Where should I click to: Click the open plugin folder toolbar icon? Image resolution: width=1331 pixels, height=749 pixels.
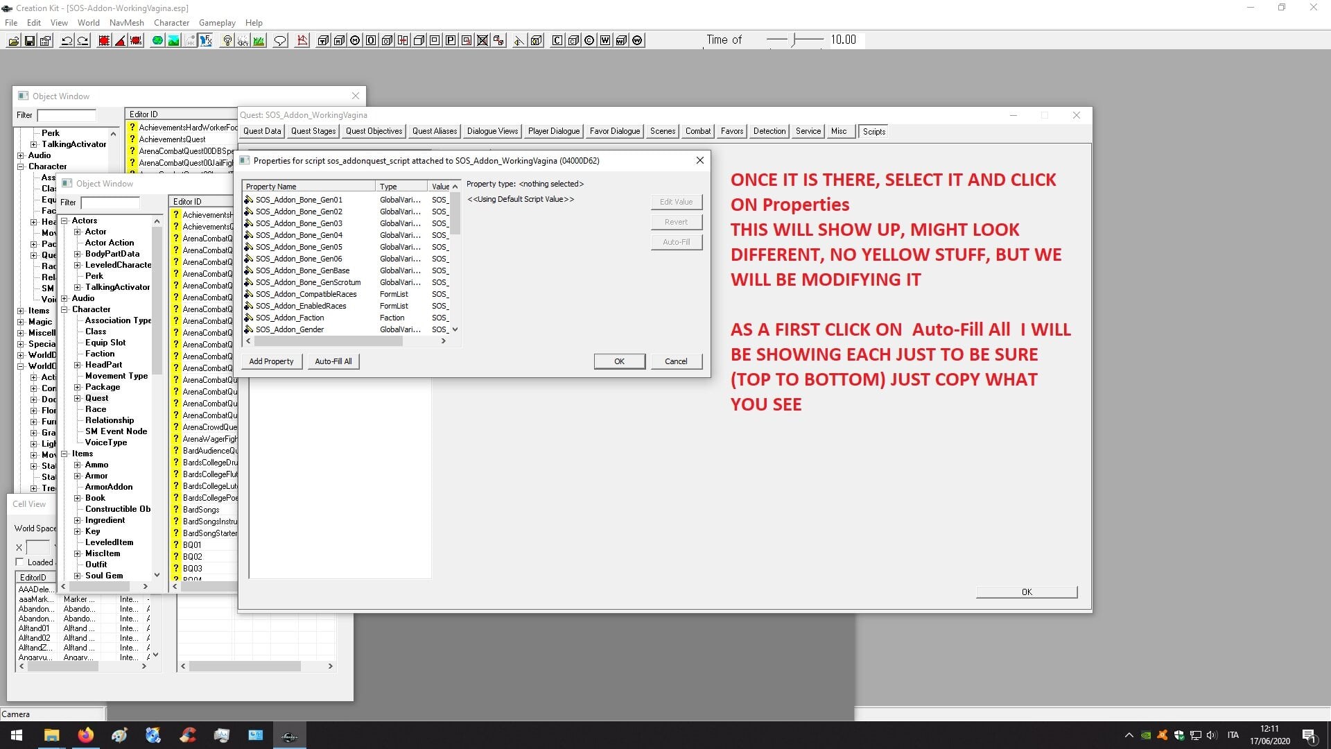point(14,40)
